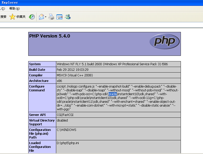Click the C:\WINDOWS path value
The image size is (203, 154).
click(x=66, y=130)
